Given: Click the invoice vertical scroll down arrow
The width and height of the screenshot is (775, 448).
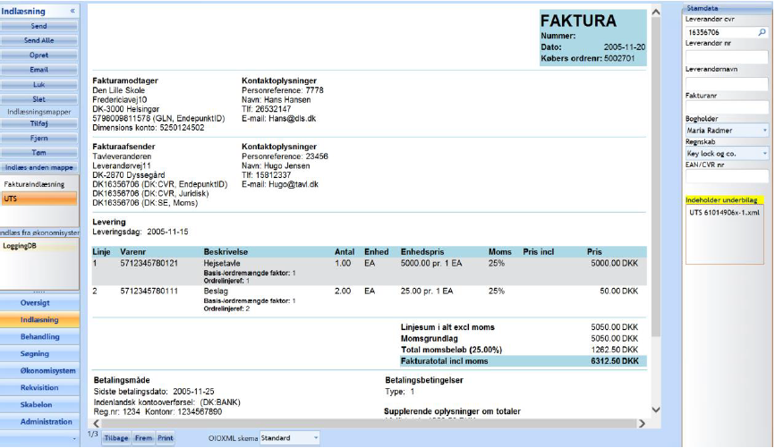Looking at the screenshot, I should tap(656, 410).
